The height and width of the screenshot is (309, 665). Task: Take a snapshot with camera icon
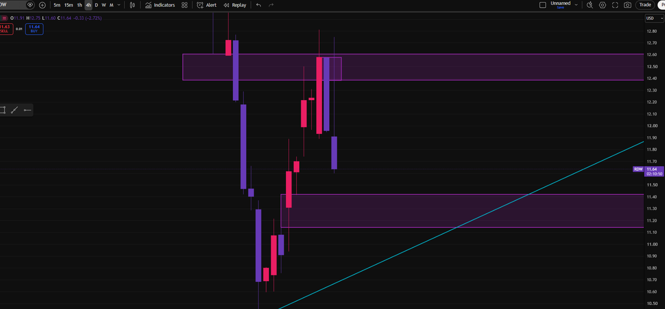point(627,5)
